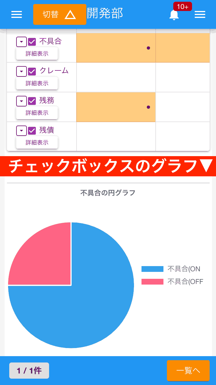Tap the purple dot in the 不具合 row
This screenshot has width=216, height=385.
pos(148,48)
